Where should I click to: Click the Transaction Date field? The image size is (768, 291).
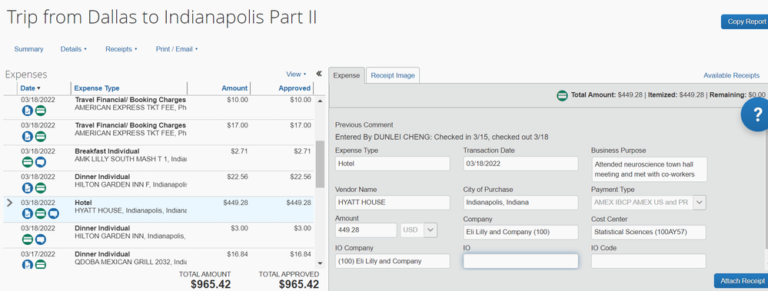pyautogui.click(x=520, y=164)
